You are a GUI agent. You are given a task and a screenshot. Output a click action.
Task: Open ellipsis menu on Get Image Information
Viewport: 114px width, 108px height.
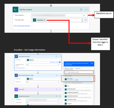click(60, 57)
